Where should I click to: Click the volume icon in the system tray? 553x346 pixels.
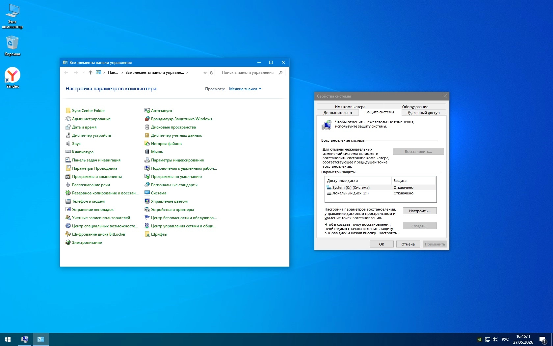[x=495, y=339]
